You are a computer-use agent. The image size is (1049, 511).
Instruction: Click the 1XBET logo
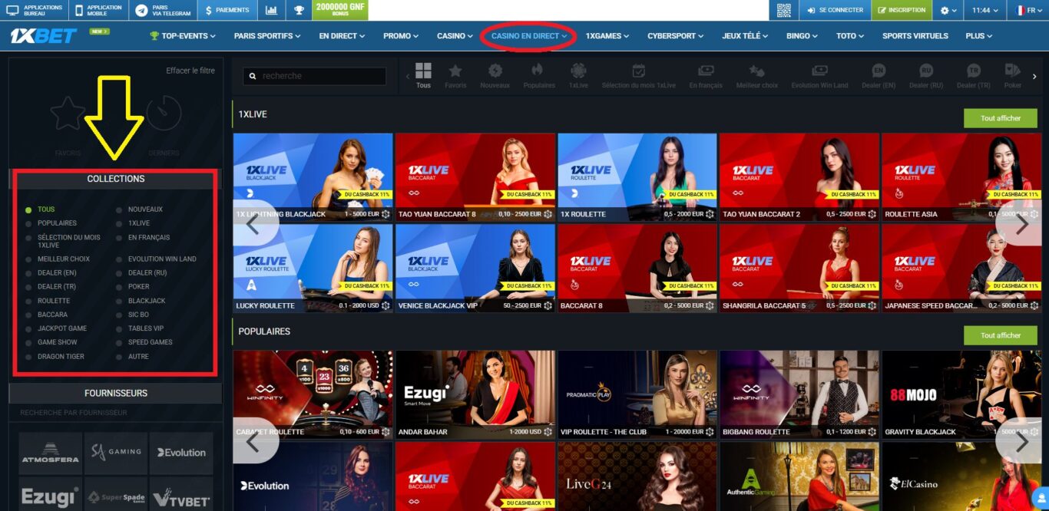click(x=44, y=35)
